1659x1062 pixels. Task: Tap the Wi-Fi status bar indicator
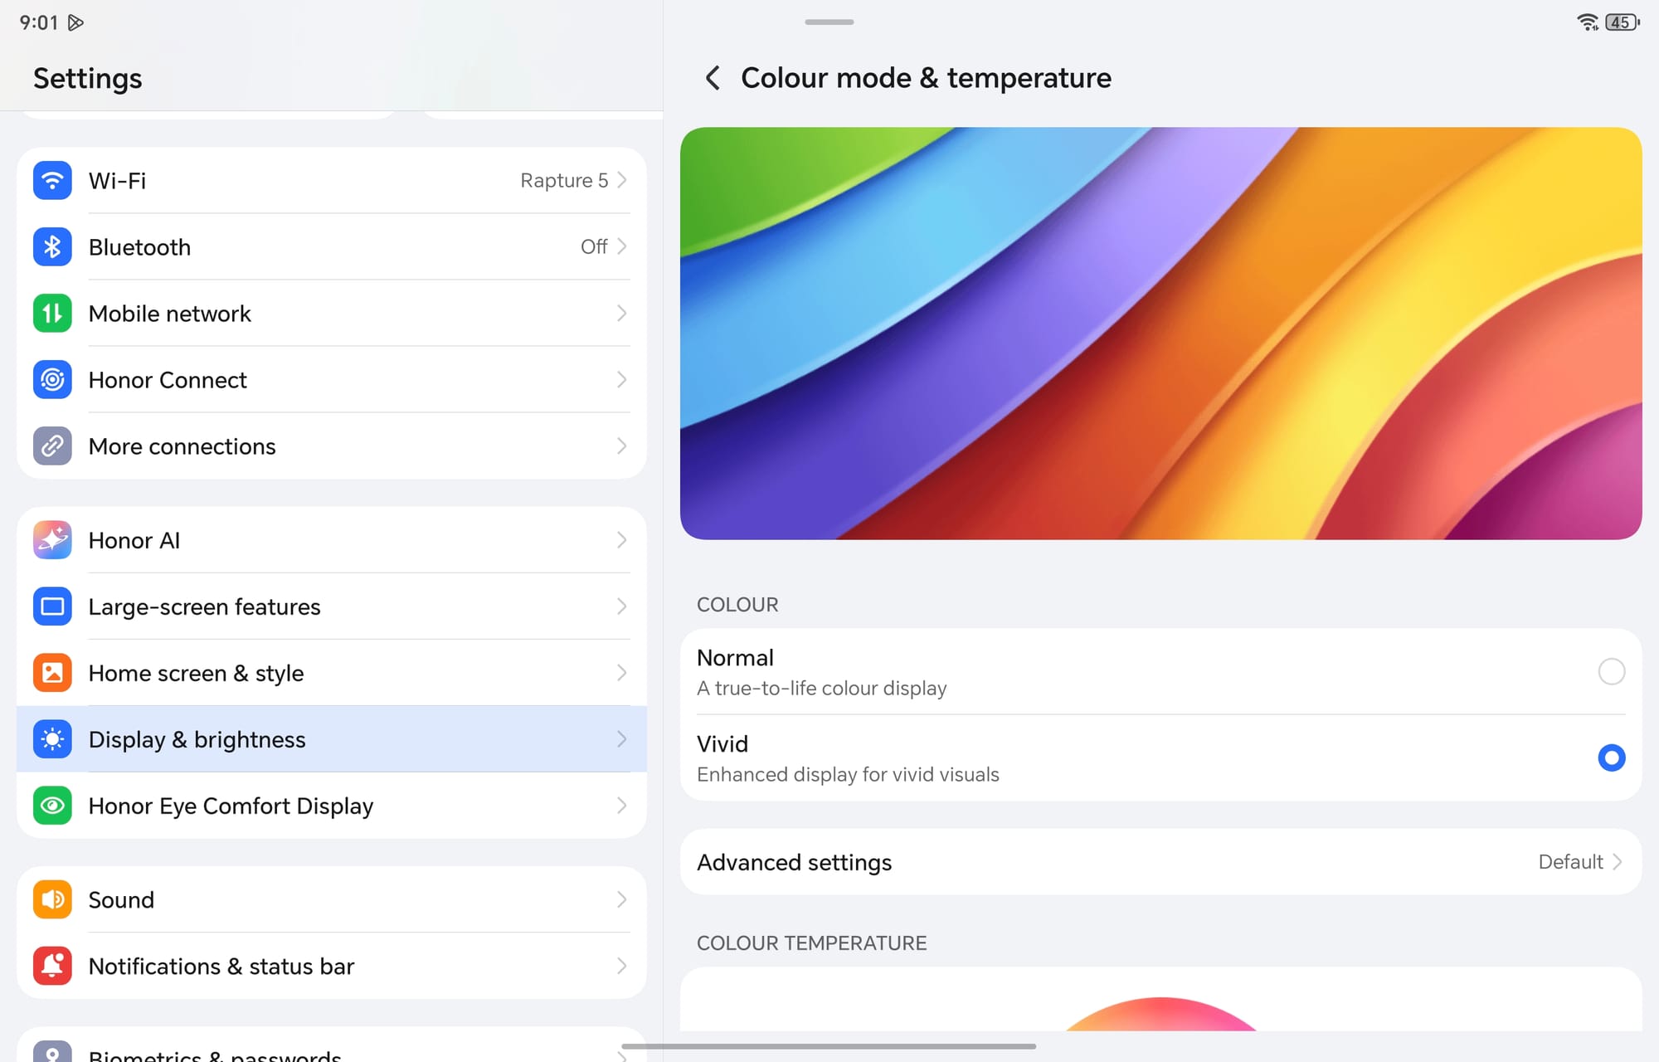(x=1588, y=22)
